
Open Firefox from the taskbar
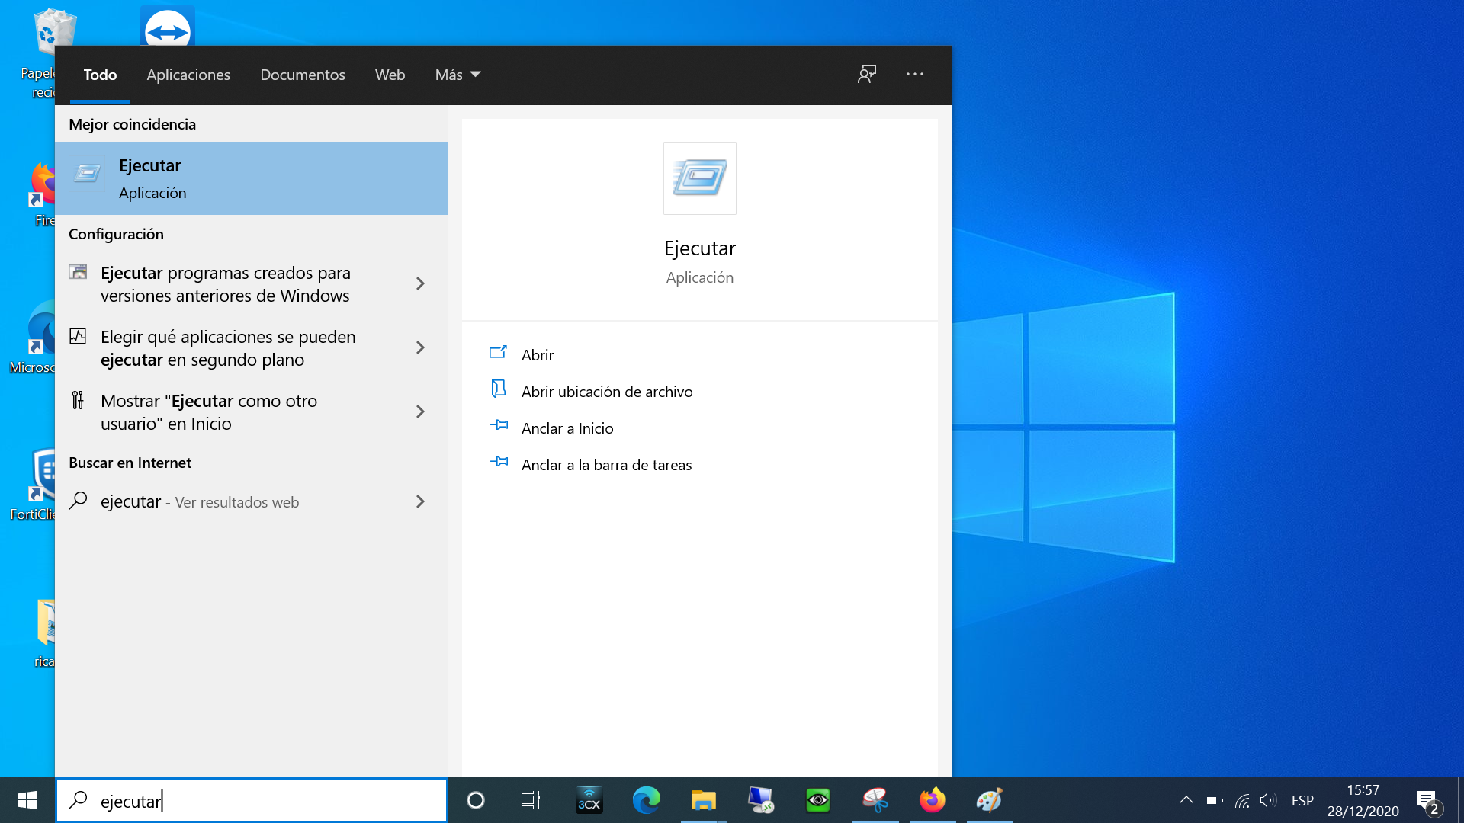932,800
